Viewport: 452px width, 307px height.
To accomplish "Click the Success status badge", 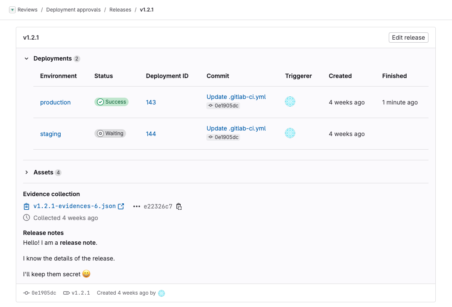I will [x=111, y=101].
